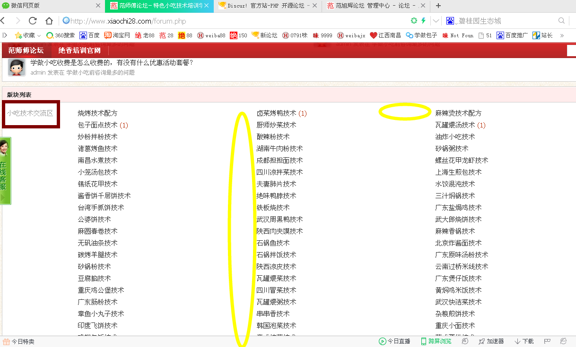Viewport: 576px width, 347px height.
Task: Open the 360搜索 bookmark
Action: [x=60, y=35]
